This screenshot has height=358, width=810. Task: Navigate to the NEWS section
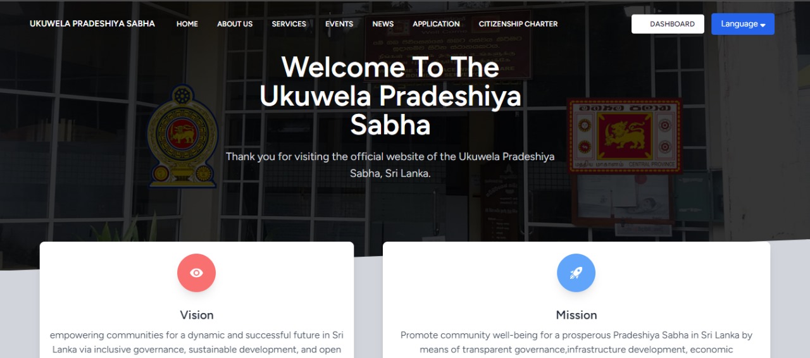coord(383,24)
